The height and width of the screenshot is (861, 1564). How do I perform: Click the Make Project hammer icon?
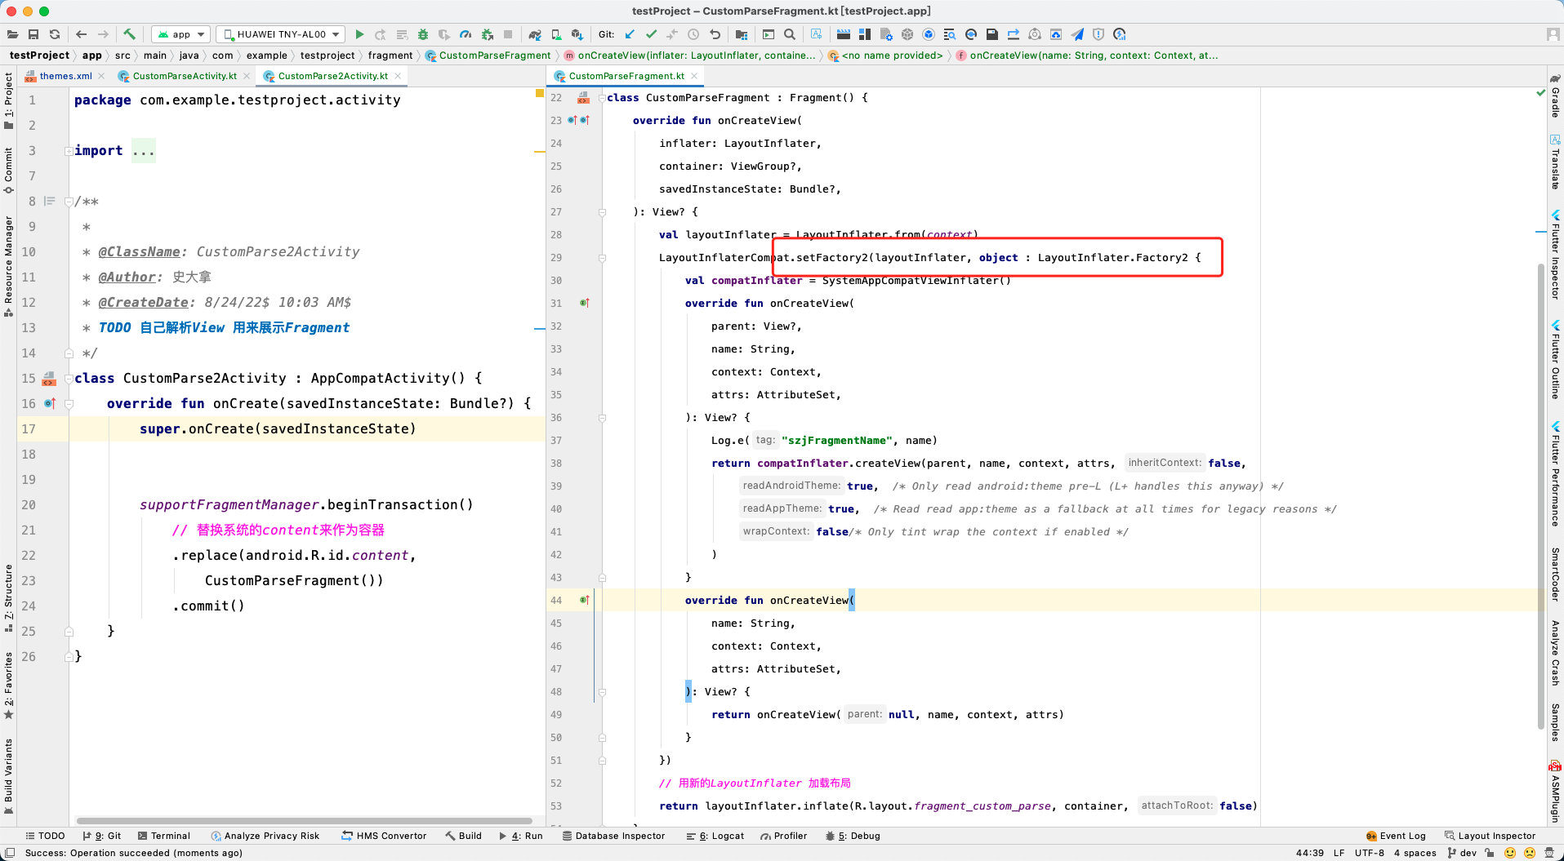coord(129,34)
